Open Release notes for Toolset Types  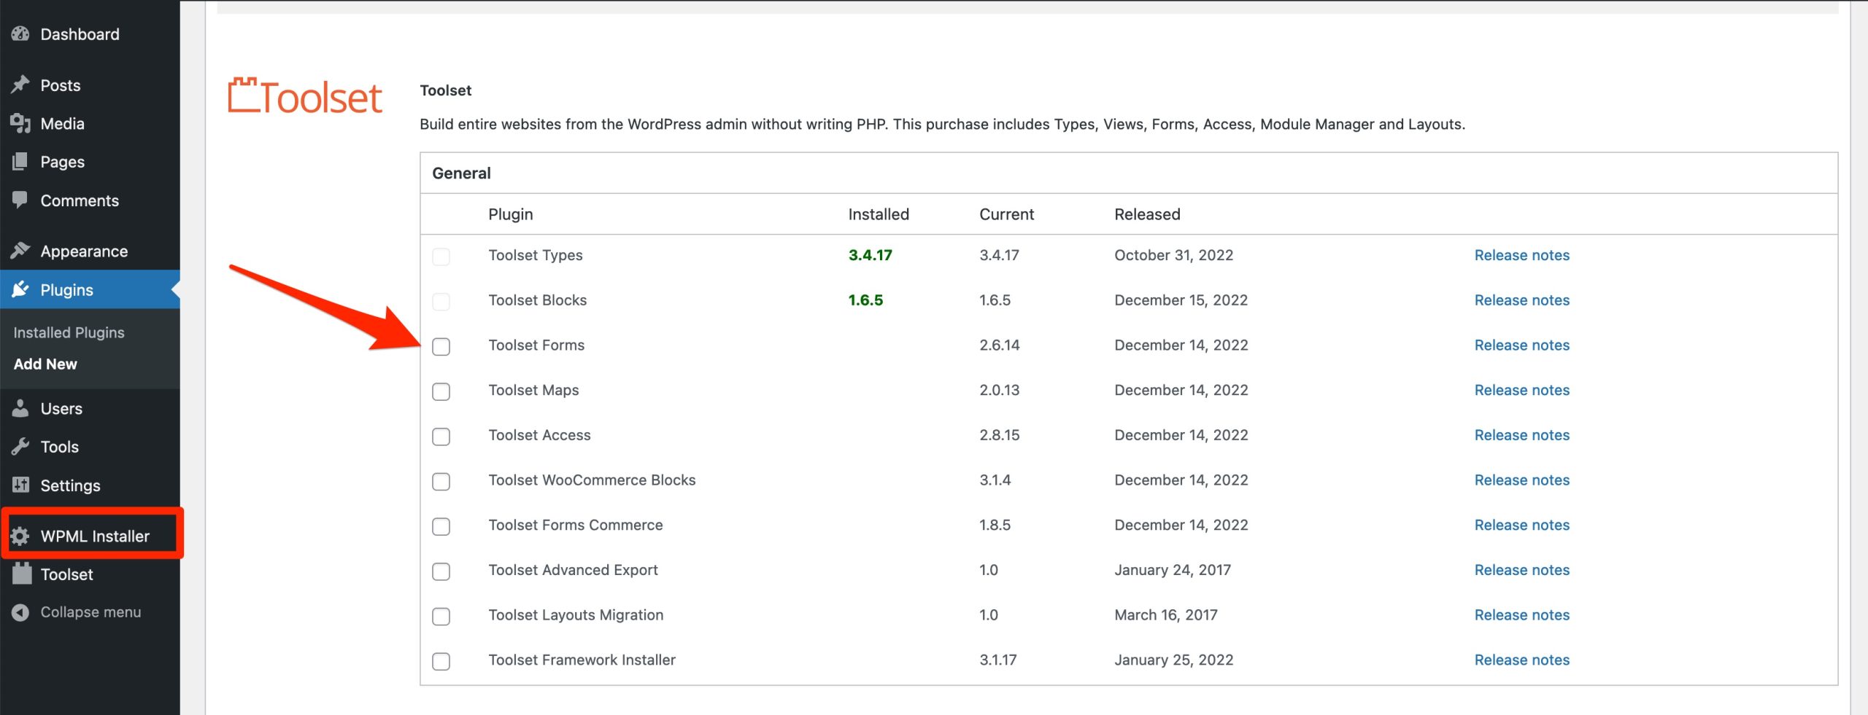click(1521, 255)
